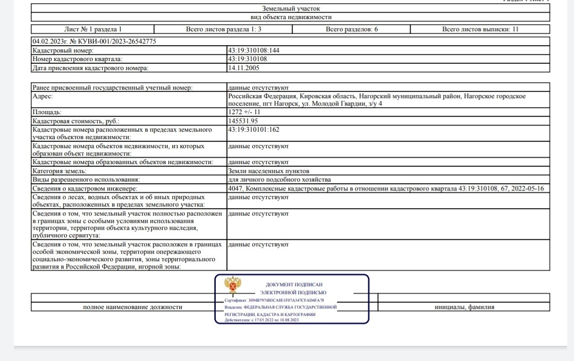The width and height of the screenshot is (574, 361).
Task: Click 'Кадастровые номера образованных объектов недвижимости:' label
Action: (x=123, y=162)
